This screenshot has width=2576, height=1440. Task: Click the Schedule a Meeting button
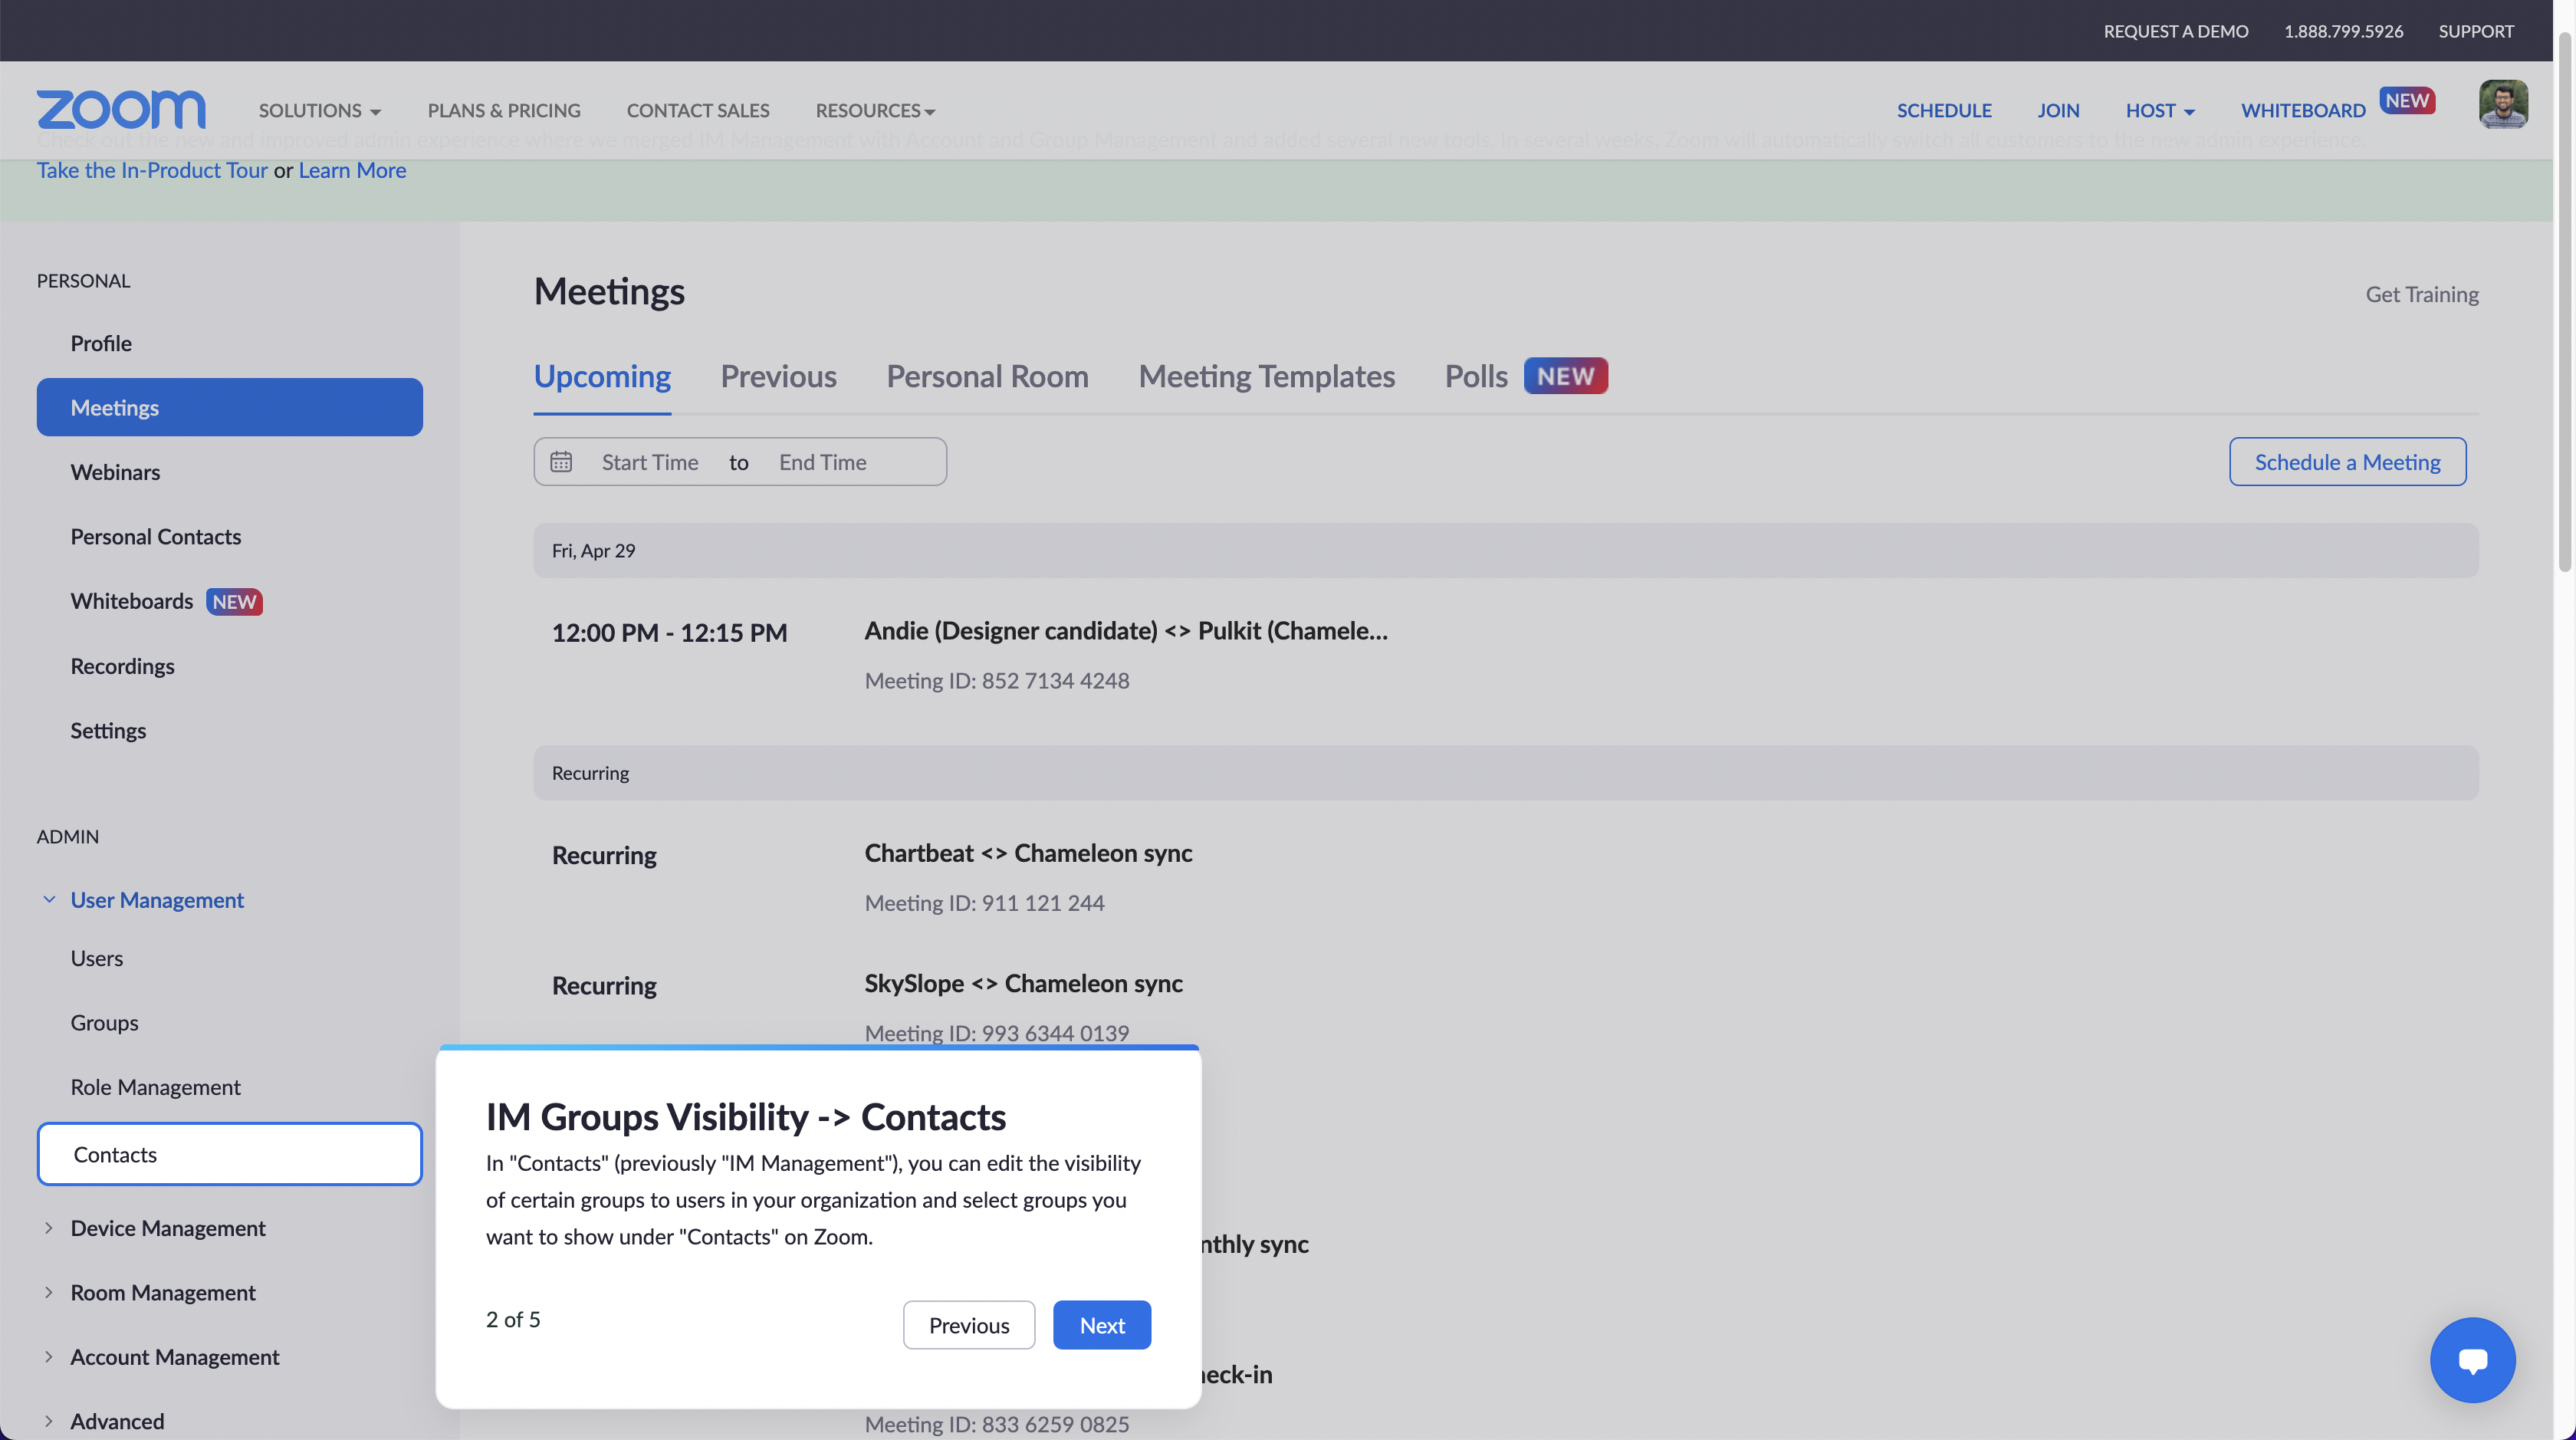point(2347,462)
